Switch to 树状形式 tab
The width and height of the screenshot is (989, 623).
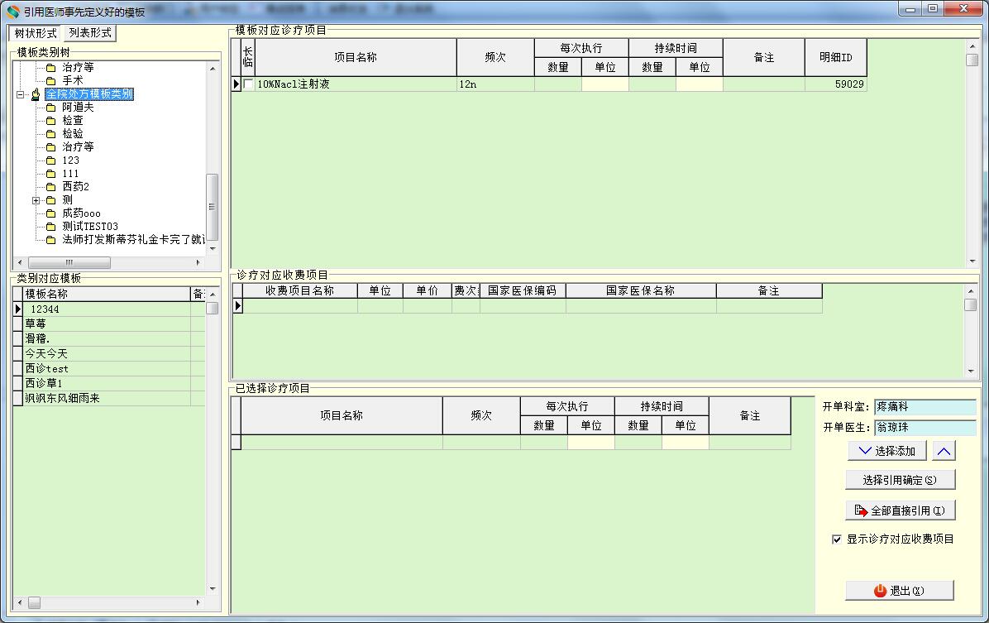36,33
